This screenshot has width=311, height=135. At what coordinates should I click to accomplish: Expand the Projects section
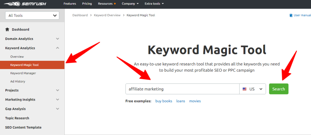tap(57, 90)
